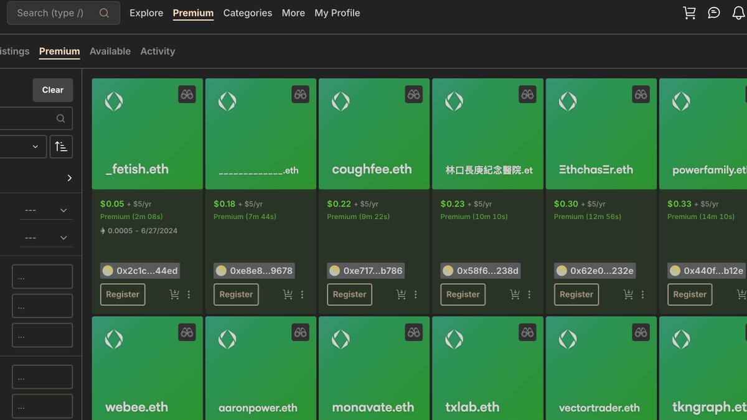This screenshot has height=420, width=747.
Task: Go to My Profile
Action: pos(337,13)
